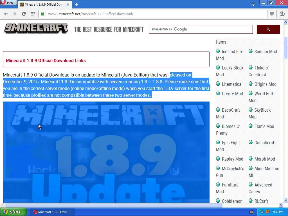
Task: Open the RLCraft link
Action: [261, 201]
